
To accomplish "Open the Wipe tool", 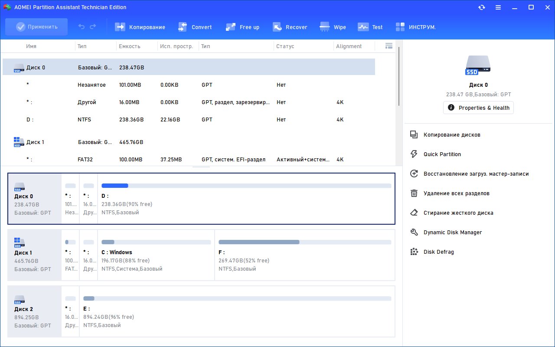I will tap(333, 27).
